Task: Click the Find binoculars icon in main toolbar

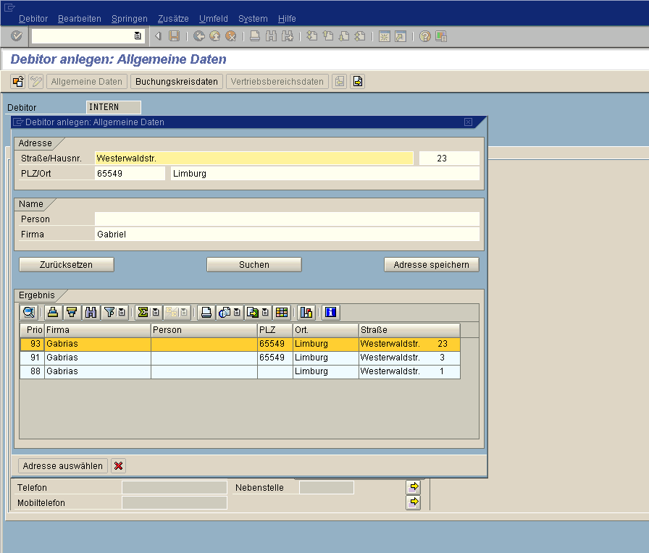Action: [x=271, y=36]
